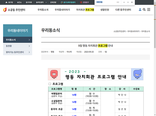156x116 pixels.
Task: Select 동현황 in the sidebar
Action: [18, 46]
